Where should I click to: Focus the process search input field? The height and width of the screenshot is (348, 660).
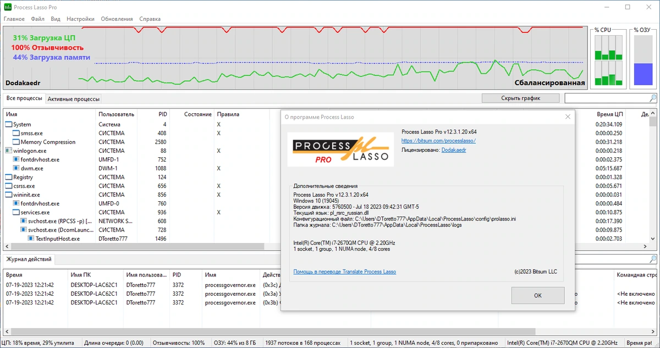coord(607,98)
